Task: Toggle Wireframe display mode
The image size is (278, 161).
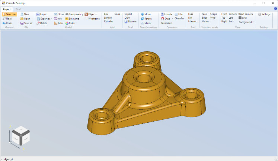Action: point(92,19)
